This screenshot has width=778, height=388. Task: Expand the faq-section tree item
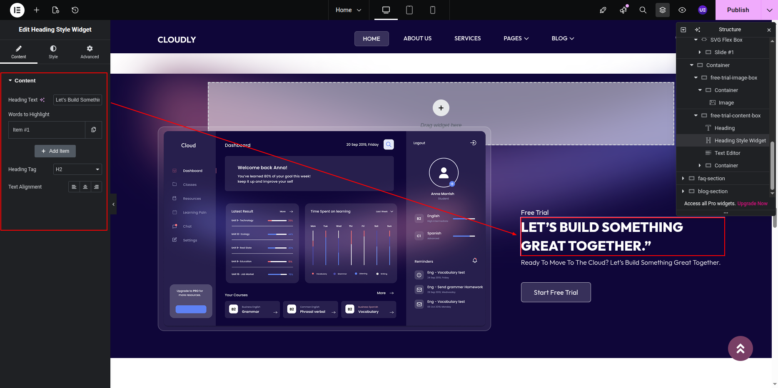pyautogui.click(x=683, y=179)
